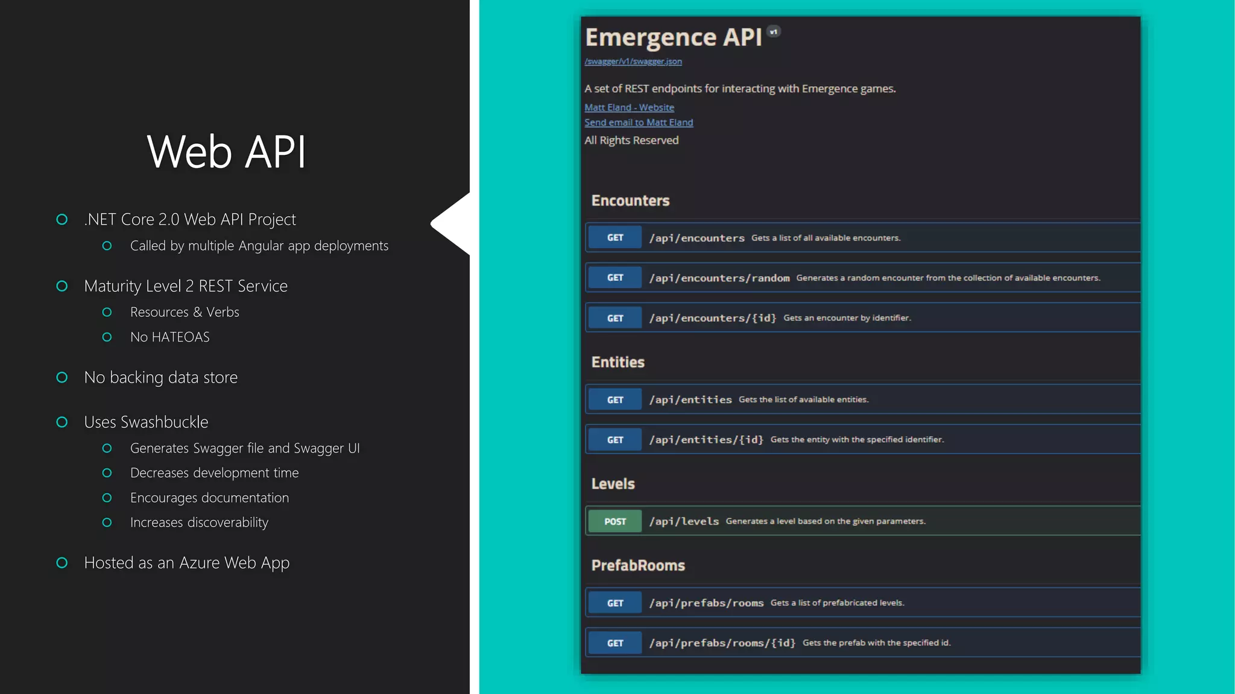This screenshot has width=1235, height=694.
Task: Expand the /api/prefabs/rooms endpoint path
Action: point(707,603)
